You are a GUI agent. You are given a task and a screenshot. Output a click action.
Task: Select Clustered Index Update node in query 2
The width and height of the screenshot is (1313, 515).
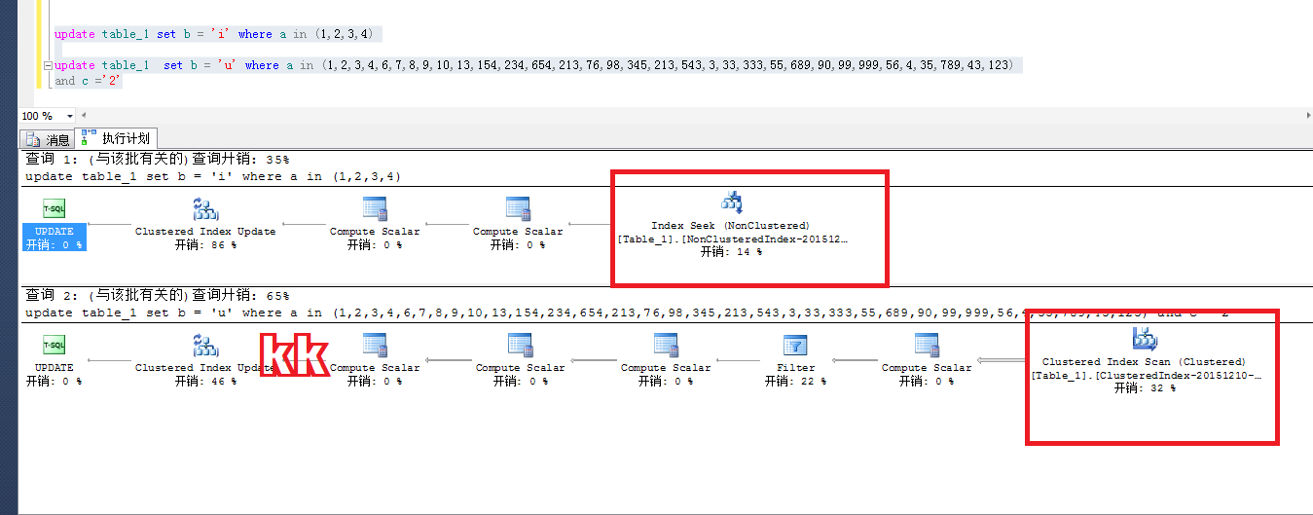[205, 359]
